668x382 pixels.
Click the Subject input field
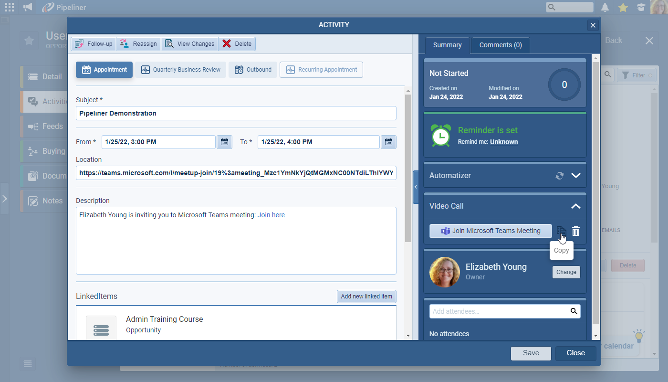coord(236,113)
